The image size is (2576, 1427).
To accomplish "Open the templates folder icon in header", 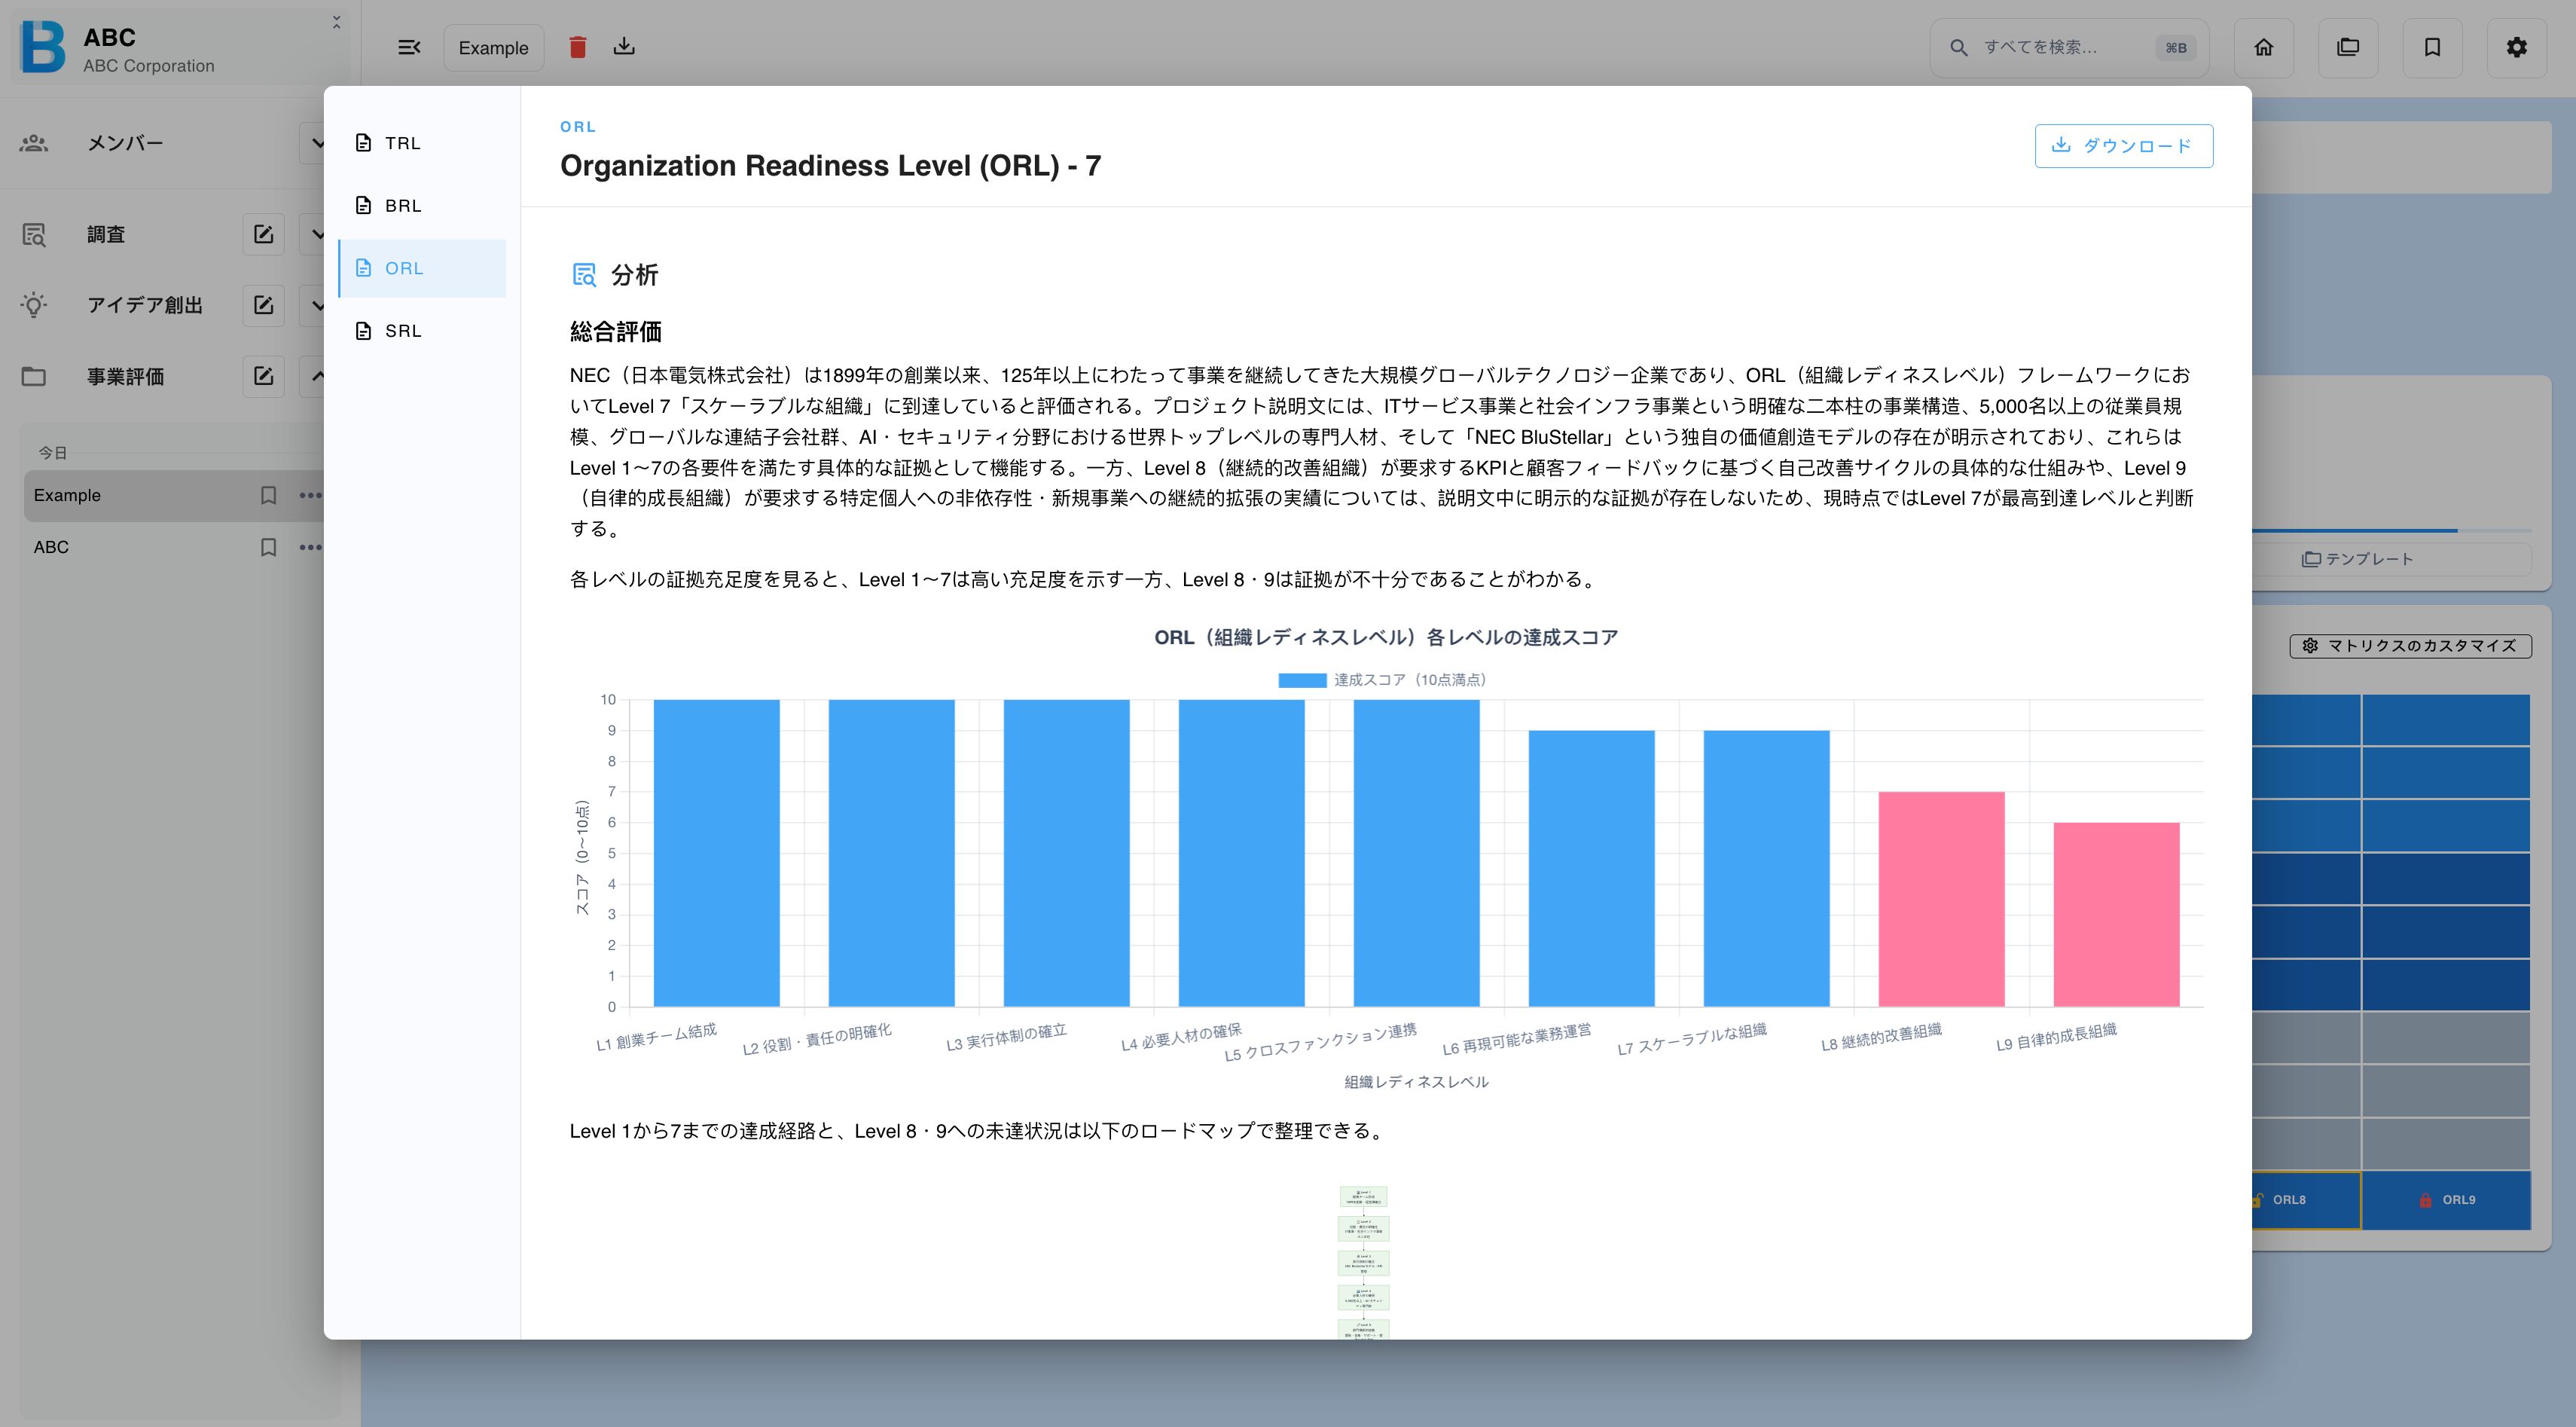I will [x=2348, y=47].
